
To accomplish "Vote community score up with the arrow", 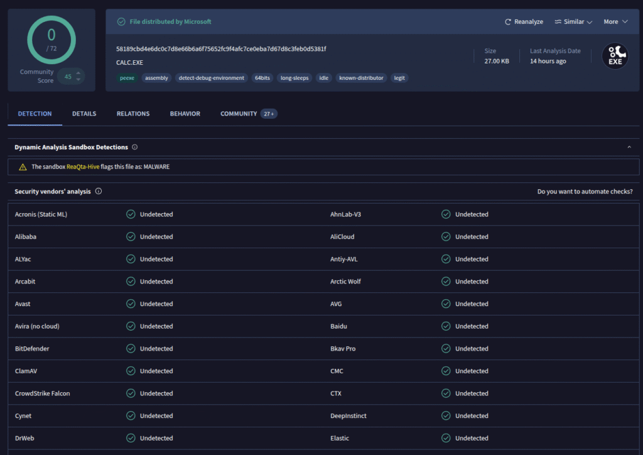I will (x=78, y=74).
